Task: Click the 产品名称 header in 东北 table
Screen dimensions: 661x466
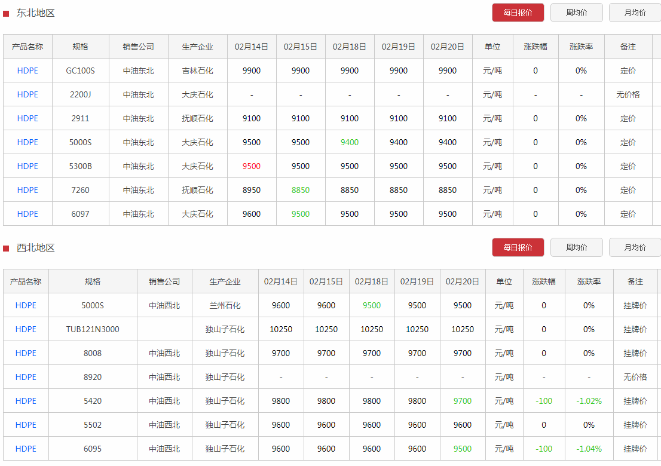Action: [x=27, y=47]
